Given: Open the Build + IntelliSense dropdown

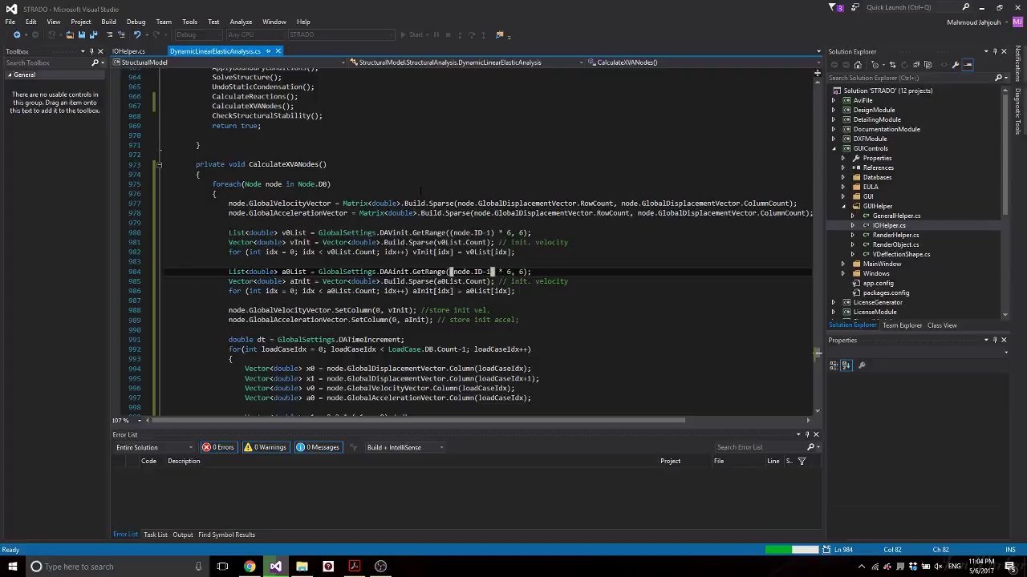Looking at the screenshot, I should 405,447.
